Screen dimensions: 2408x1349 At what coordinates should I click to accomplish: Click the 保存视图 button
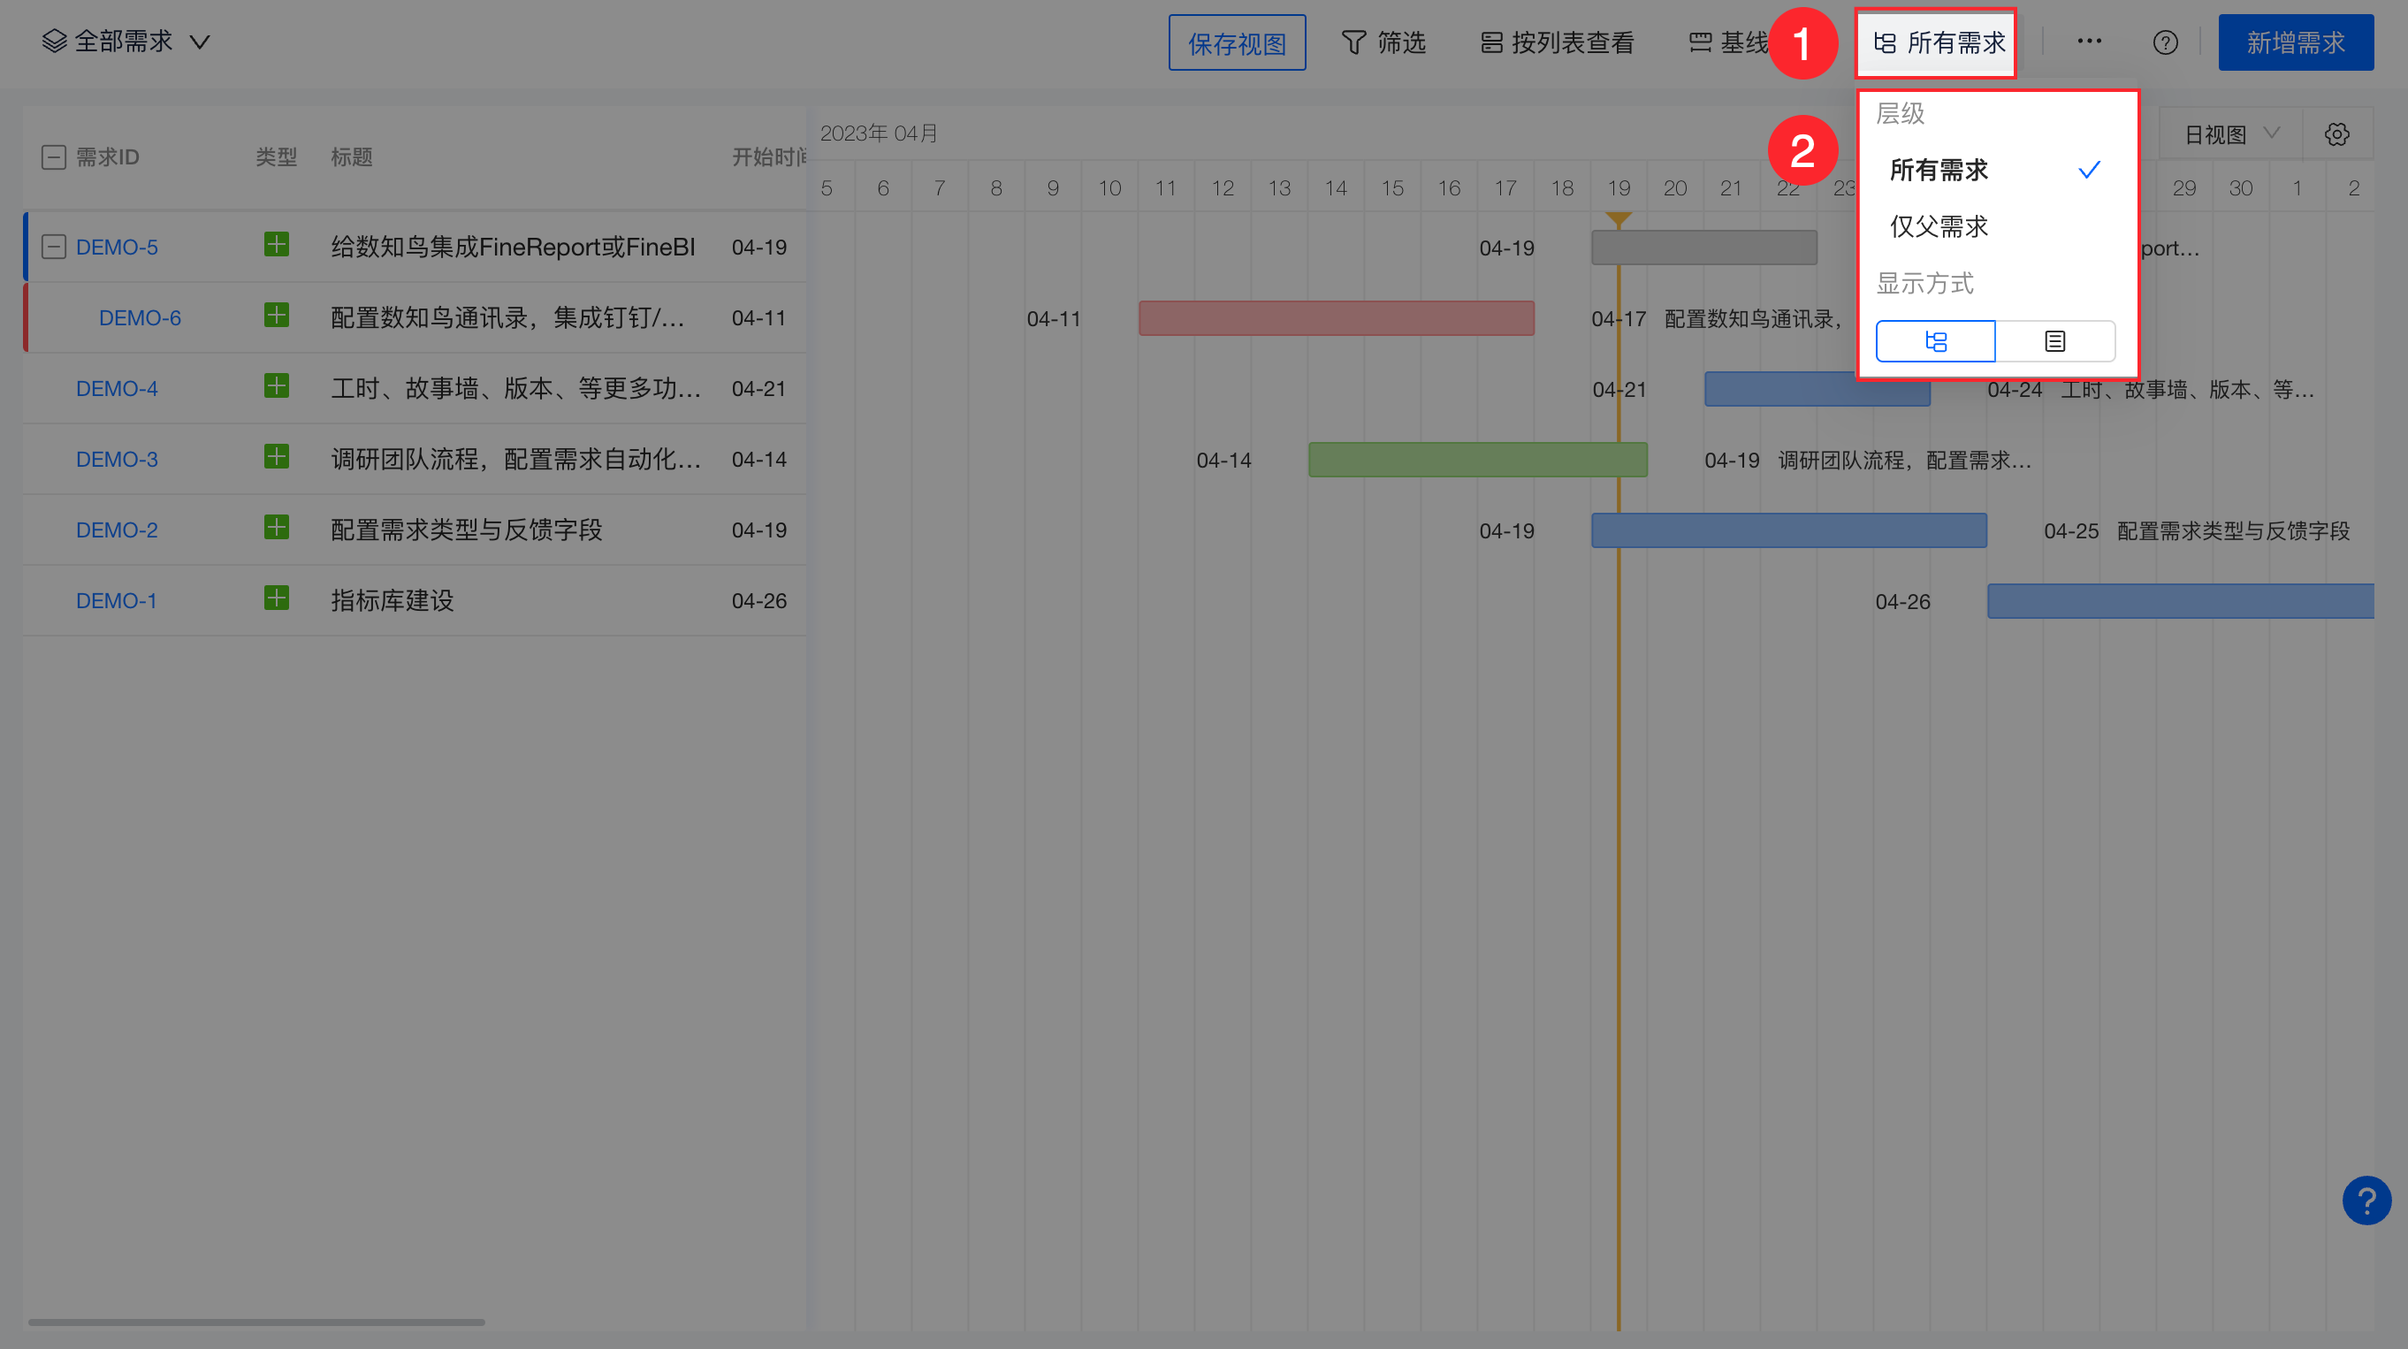pos(1236,43)
